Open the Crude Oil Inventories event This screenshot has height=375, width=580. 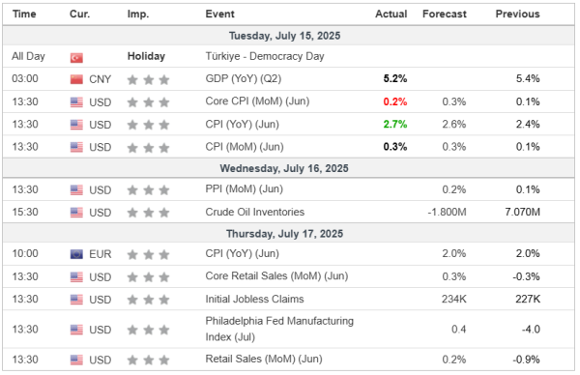point(255,212)
